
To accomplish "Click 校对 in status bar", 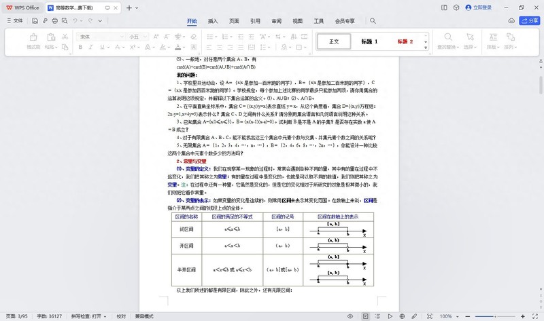I will point(121,316).
